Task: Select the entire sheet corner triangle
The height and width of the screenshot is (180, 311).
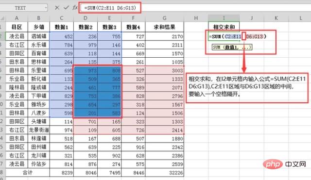Action: coord(2,18)
